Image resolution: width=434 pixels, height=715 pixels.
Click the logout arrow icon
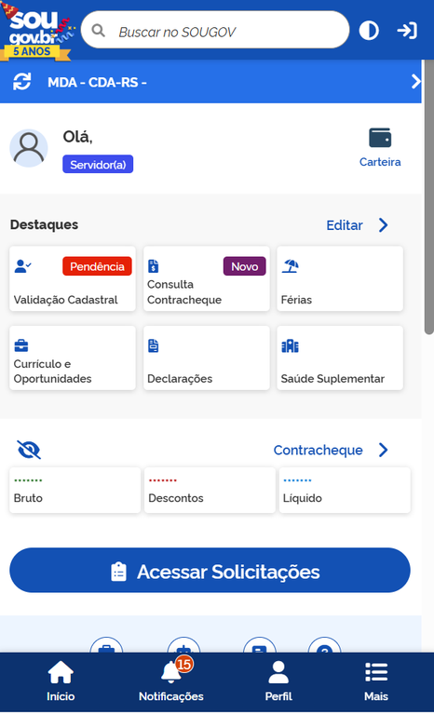click(x=407, y=31)
